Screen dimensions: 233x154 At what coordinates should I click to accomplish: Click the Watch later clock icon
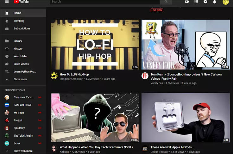pyautogui.click(x=7, y=56)
